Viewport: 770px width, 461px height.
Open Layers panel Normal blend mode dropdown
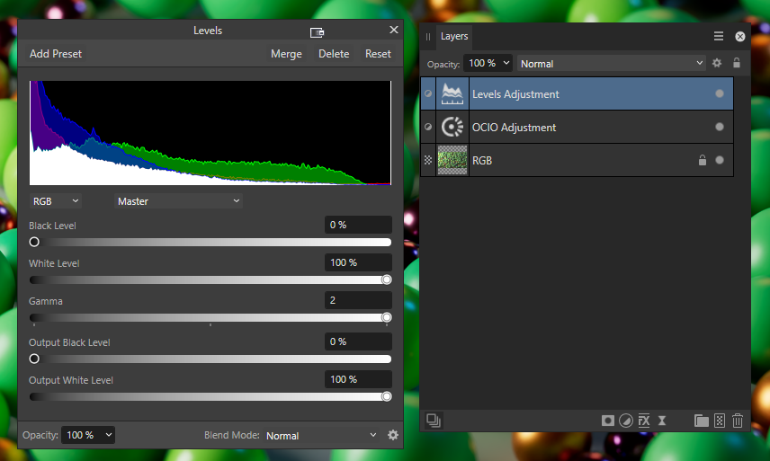(612, 64)
